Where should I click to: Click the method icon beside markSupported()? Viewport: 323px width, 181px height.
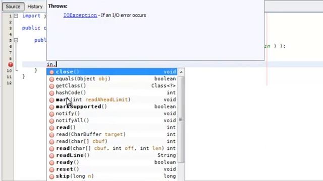point(51,107)
